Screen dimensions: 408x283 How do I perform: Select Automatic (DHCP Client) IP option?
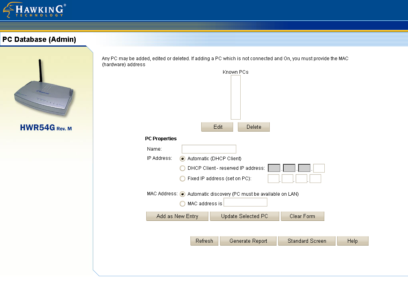pos(182,159)
